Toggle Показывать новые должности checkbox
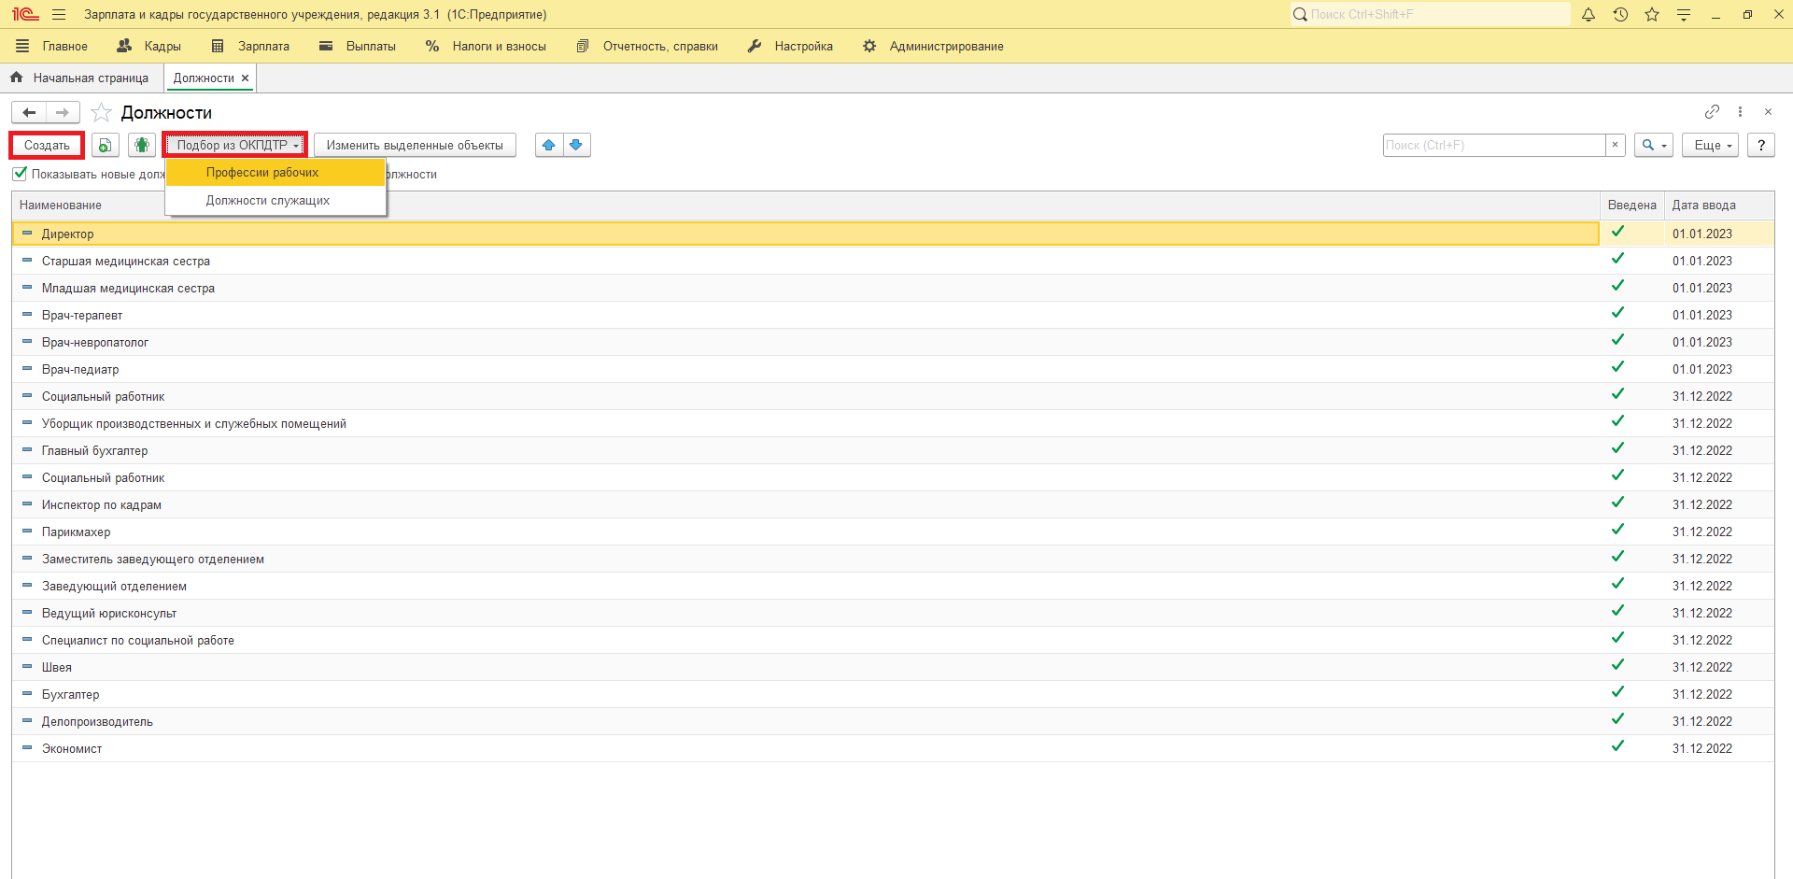 [20, 174]
